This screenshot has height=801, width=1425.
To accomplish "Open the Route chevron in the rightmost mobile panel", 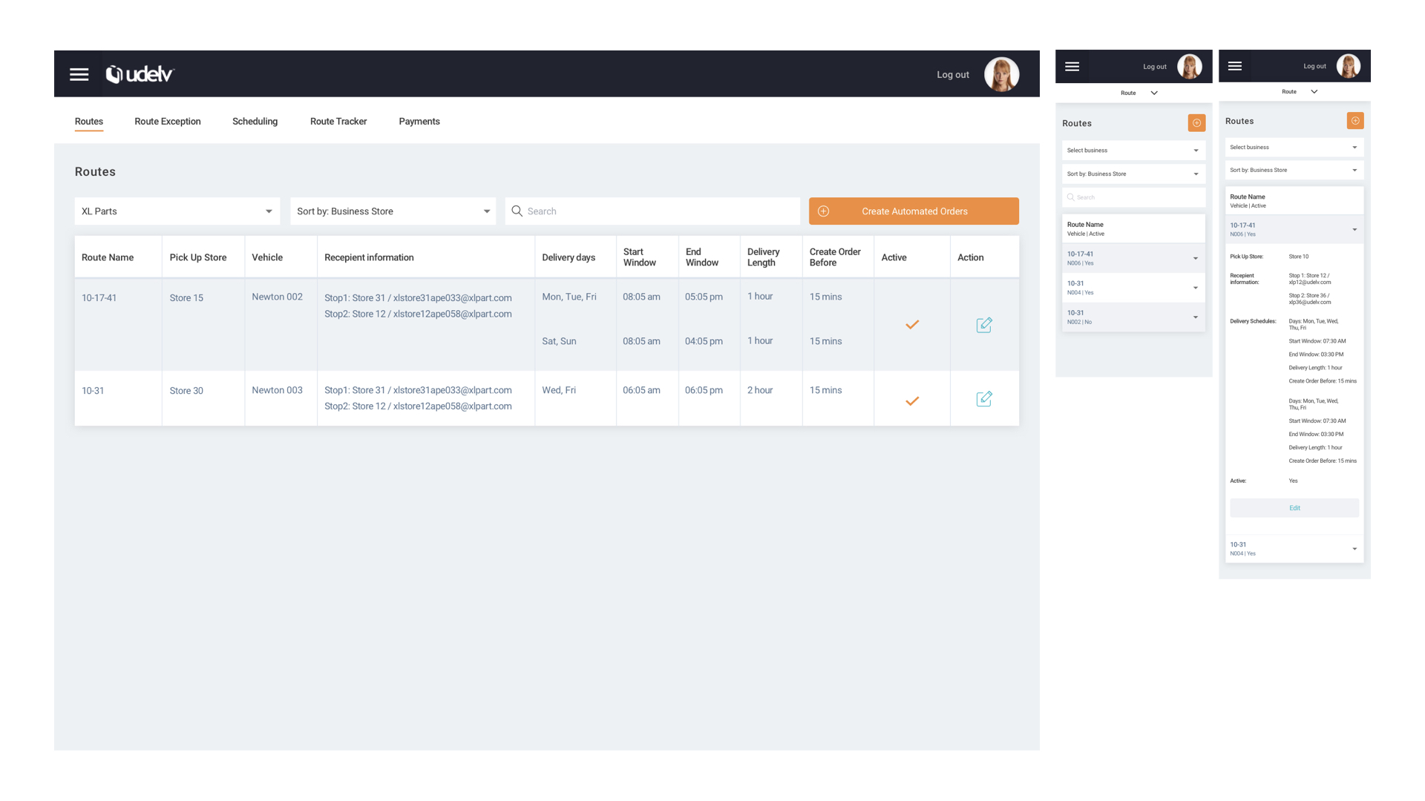I will tap(1314, 92).
